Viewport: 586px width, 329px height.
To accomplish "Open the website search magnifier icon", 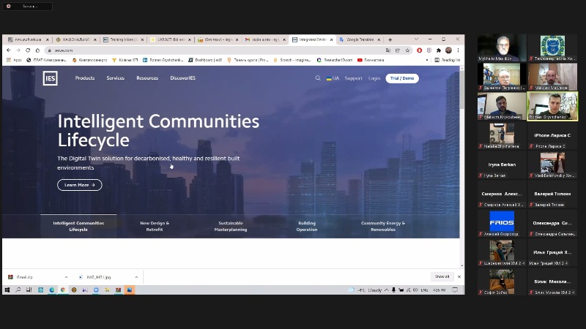I will tap(318, 78).
